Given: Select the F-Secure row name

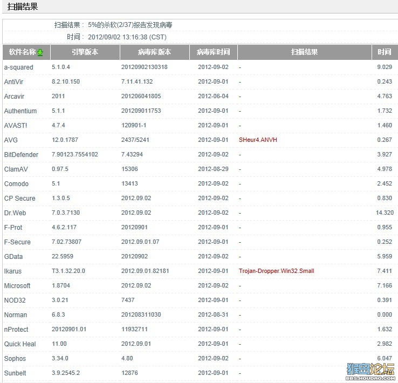Looking at the screenshot, I should click(x=17, y=242).
